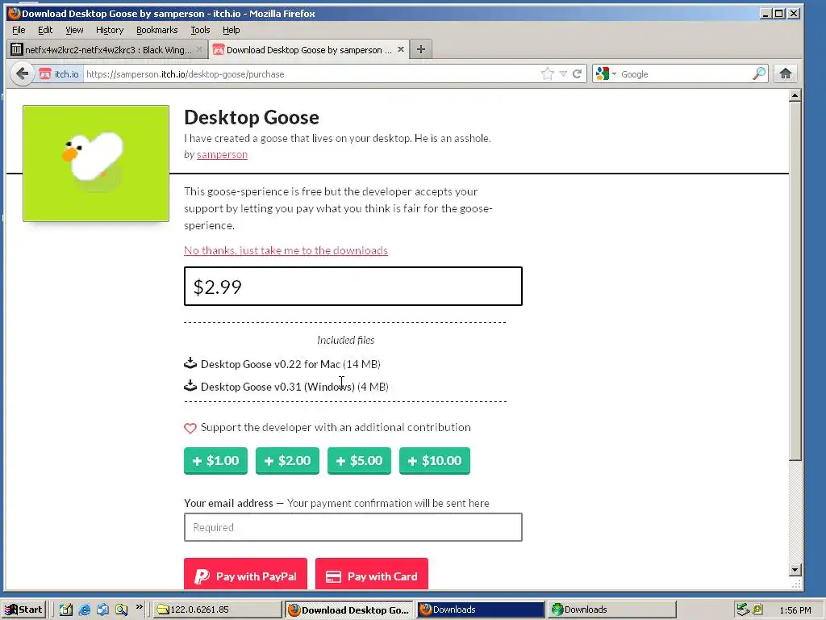
Task: Open the History menu
Action: [110, 30]
